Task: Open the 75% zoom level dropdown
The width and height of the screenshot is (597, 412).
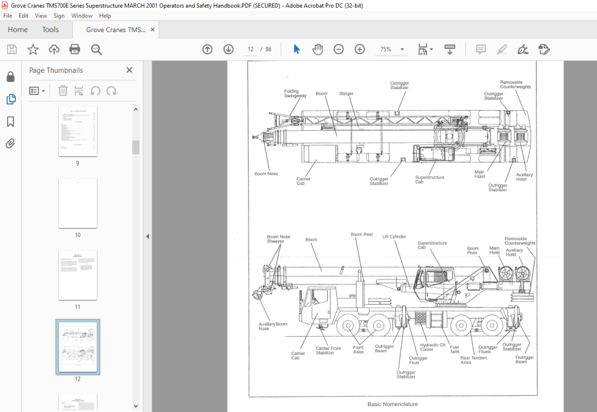Action: pyautogui.click(x=402, y=49)
